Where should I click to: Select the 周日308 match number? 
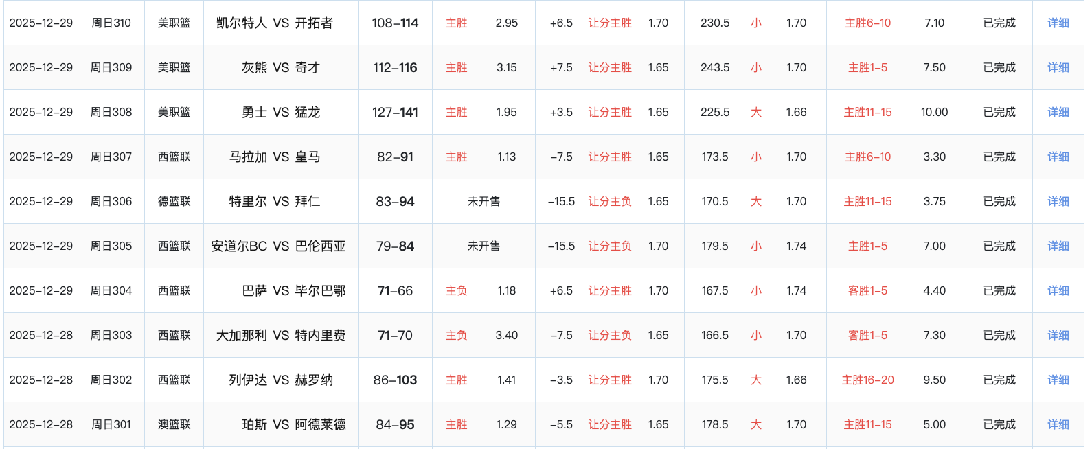pyautogui.click(x=111, y=112)
